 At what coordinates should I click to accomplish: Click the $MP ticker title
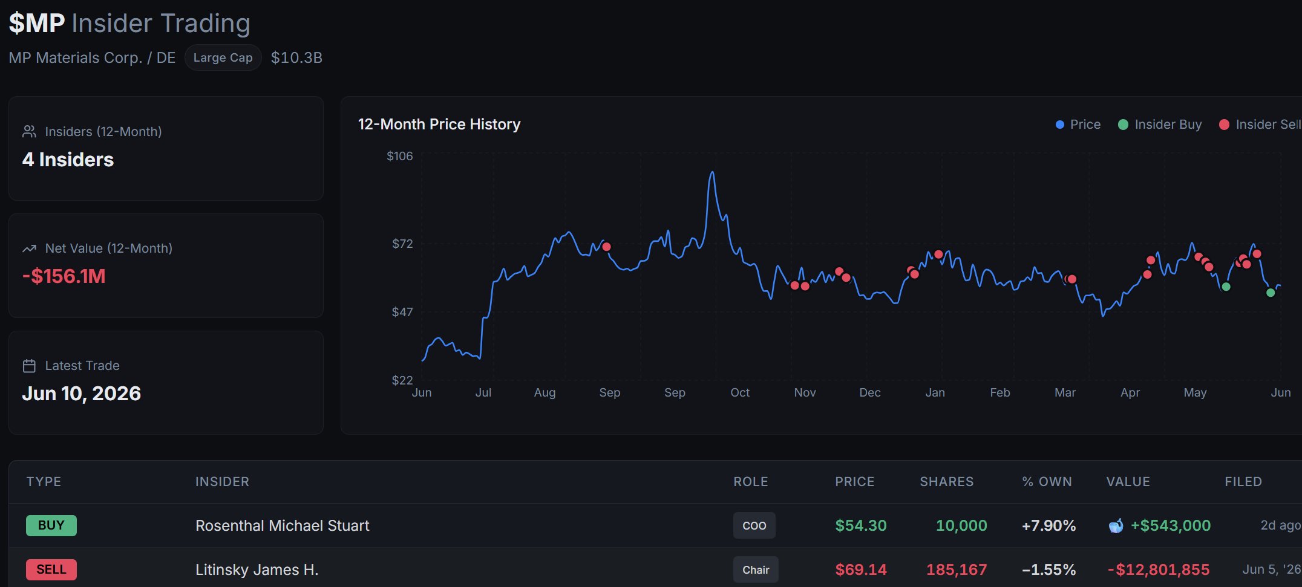point(36,23)
